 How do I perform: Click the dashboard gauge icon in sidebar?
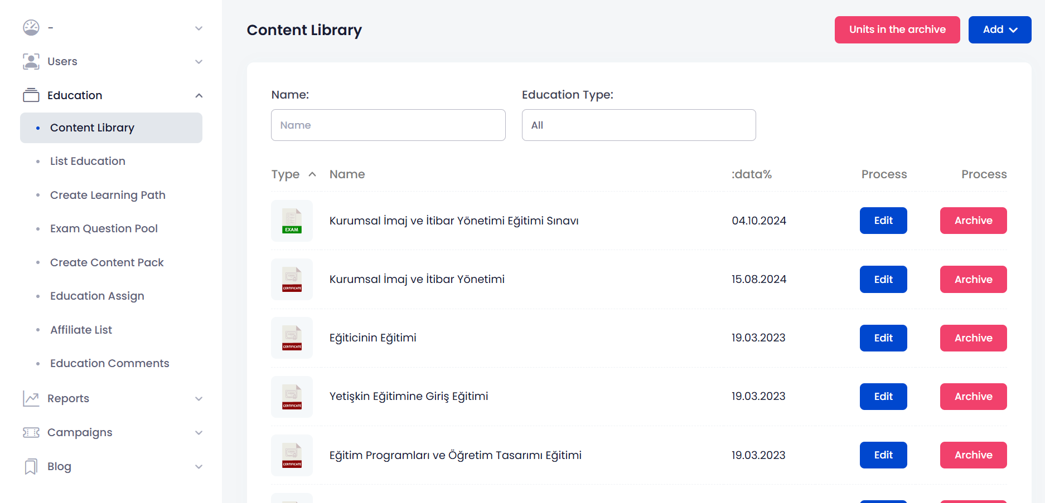(x=31, y=27)
